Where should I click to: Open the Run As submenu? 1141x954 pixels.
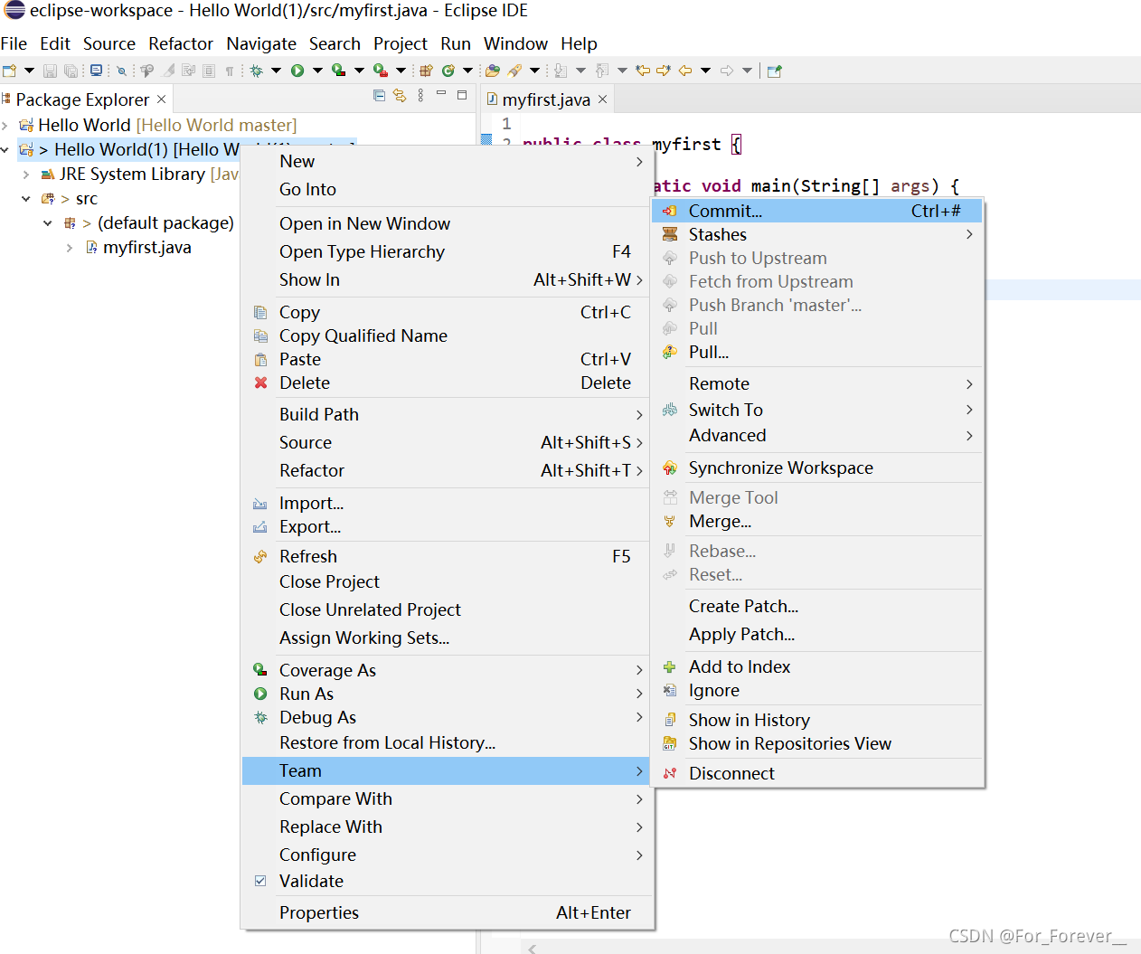tap(447, 694)
